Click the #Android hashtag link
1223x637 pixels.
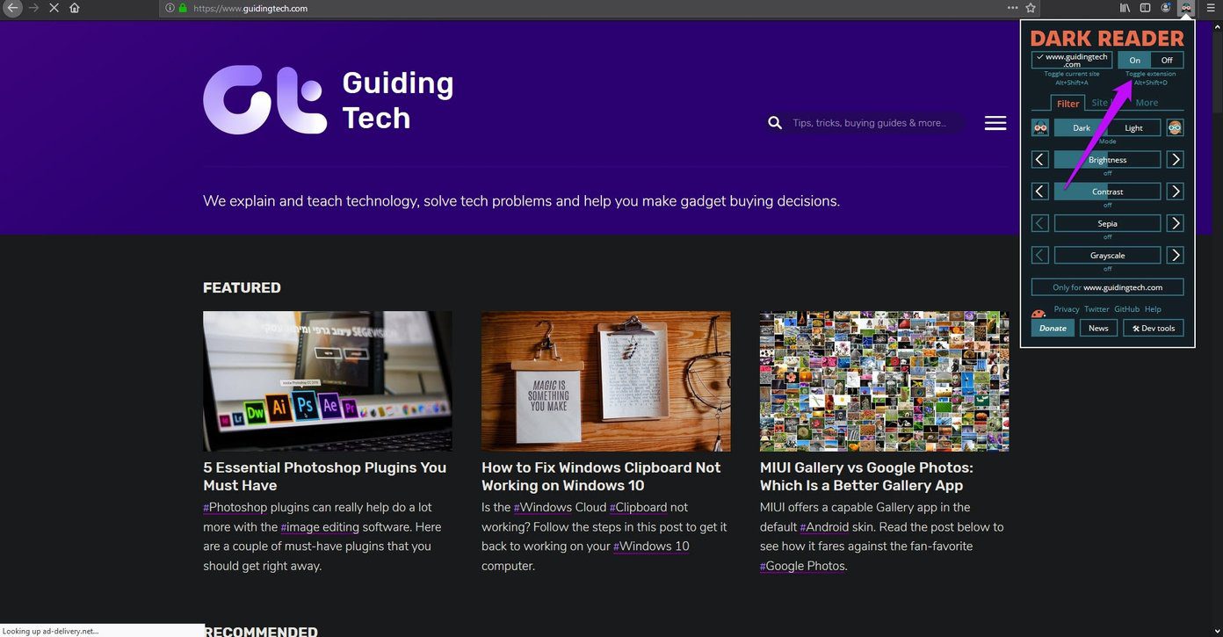coord(824,527)
